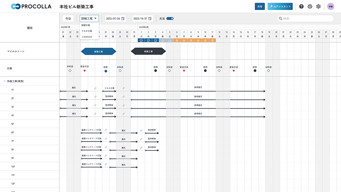
Task: Click the red 安全大会 triangle on August 7
Action: (184, 71)
